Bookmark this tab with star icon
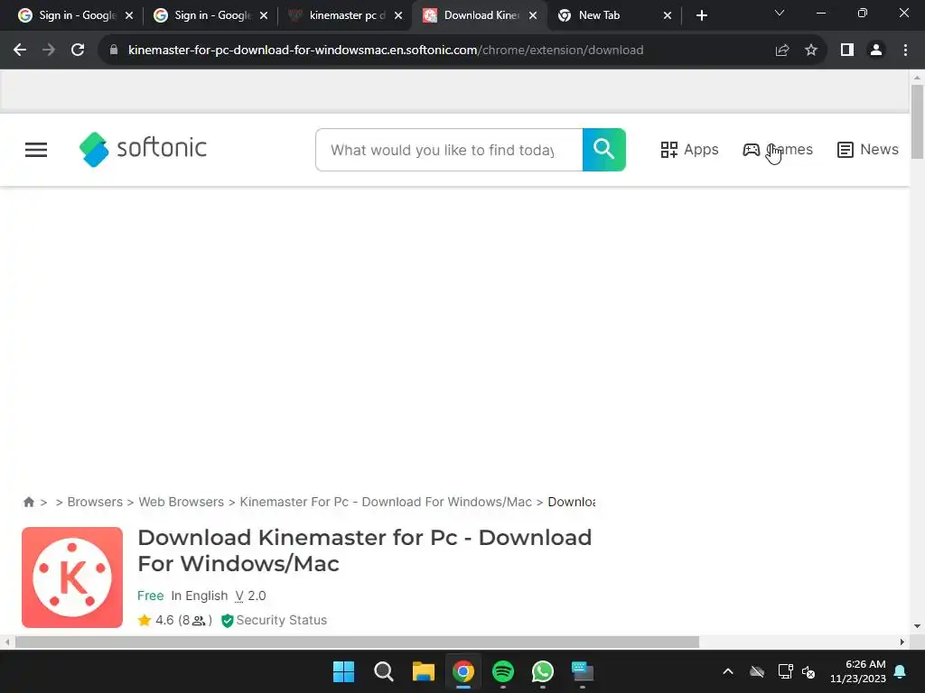Screen dimensions: 925x693 (811, 51)
